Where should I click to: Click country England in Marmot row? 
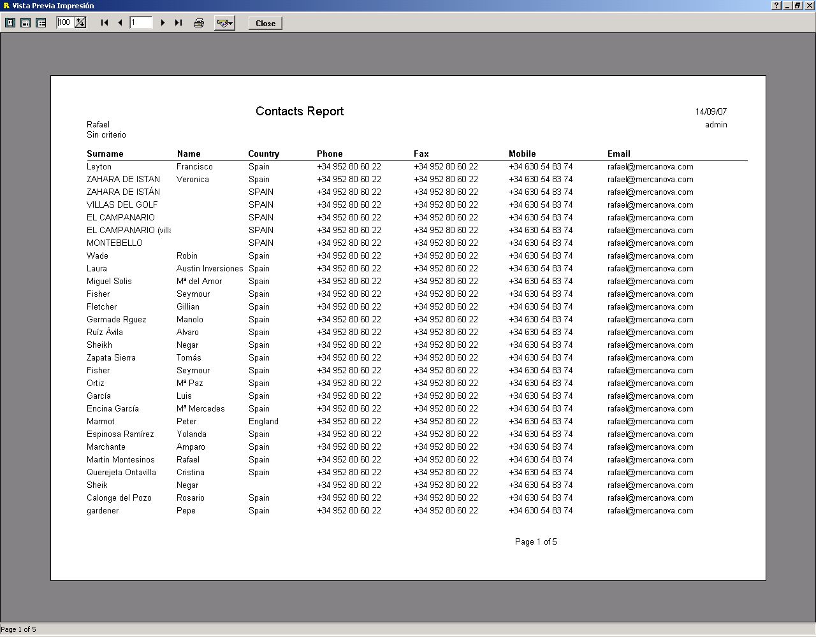pos(263,422)
